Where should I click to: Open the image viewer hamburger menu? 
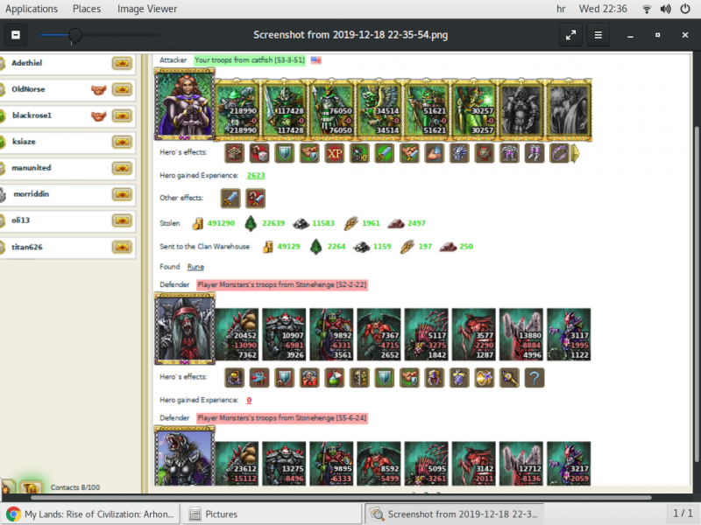click(599, 35)
